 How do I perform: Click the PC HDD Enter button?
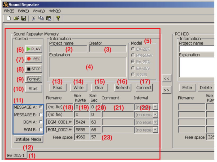[x=188, y=88]
